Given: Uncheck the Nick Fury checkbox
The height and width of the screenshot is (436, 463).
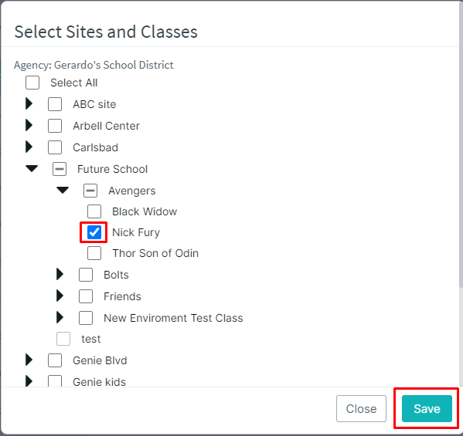Looking at the screenshot, I should point(94,232).
